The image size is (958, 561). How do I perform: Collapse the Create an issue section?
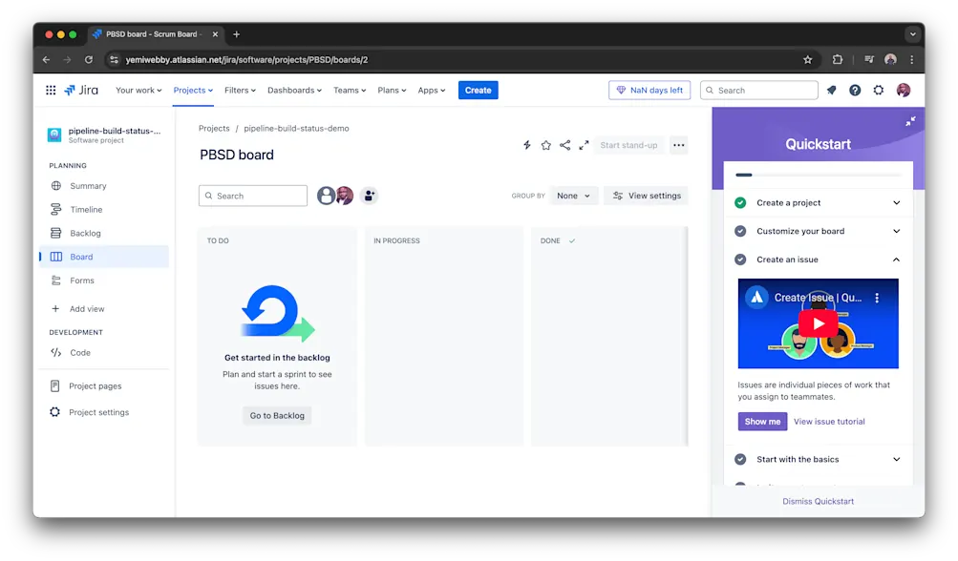(x=895, y=259)
